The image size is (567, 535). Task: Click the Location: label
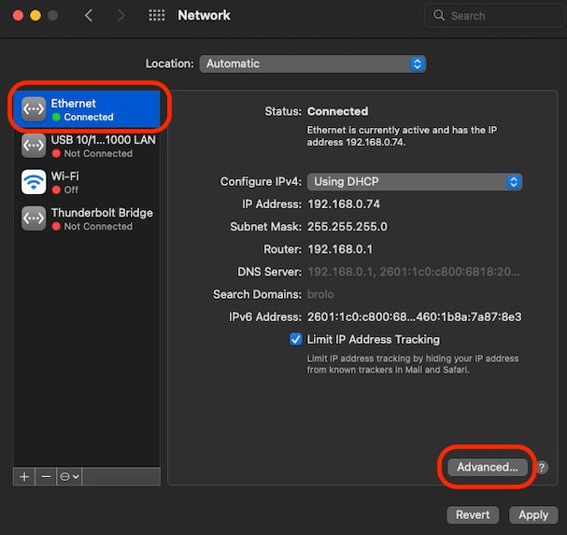[170, 63]
